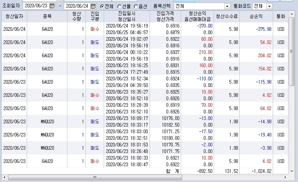
Task: Click liquidation P&L value 70.00
Action: (x=207, y=105)
